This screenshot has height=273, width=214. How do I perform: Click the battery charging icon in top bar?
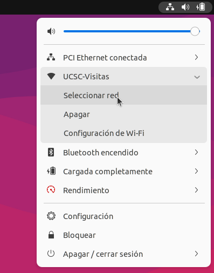tap(201, 7)
